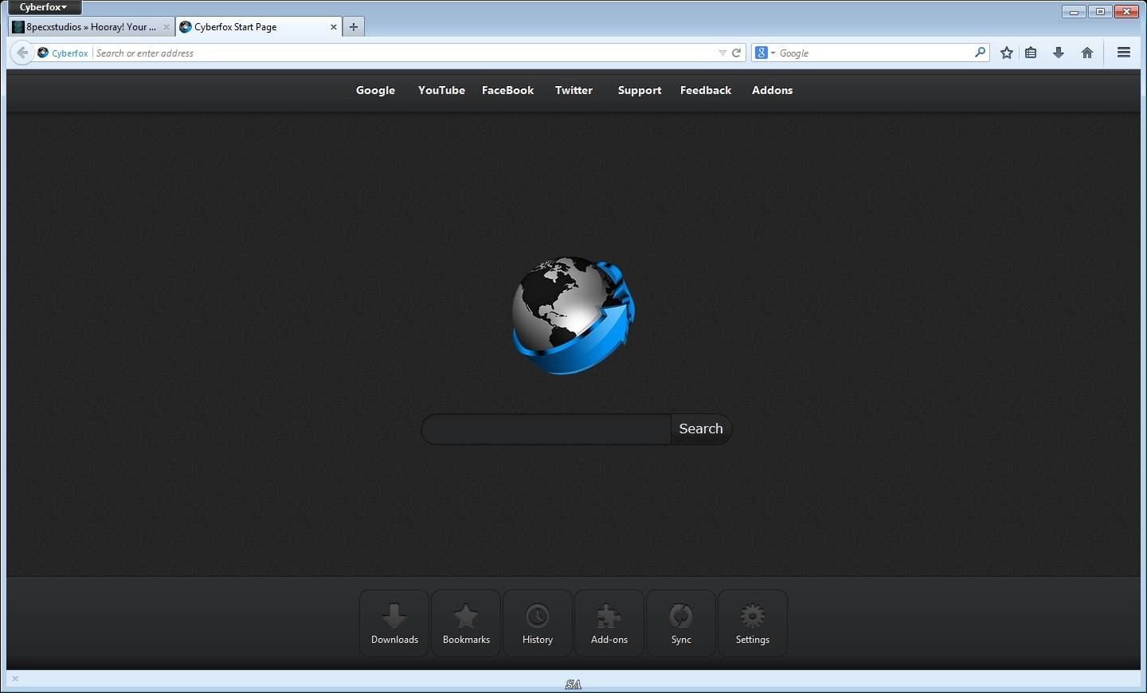Viewport: 1147px width, 693px height.
Task: Open Bookmarks from the bottom launcher
Action: tap(466, 624)
